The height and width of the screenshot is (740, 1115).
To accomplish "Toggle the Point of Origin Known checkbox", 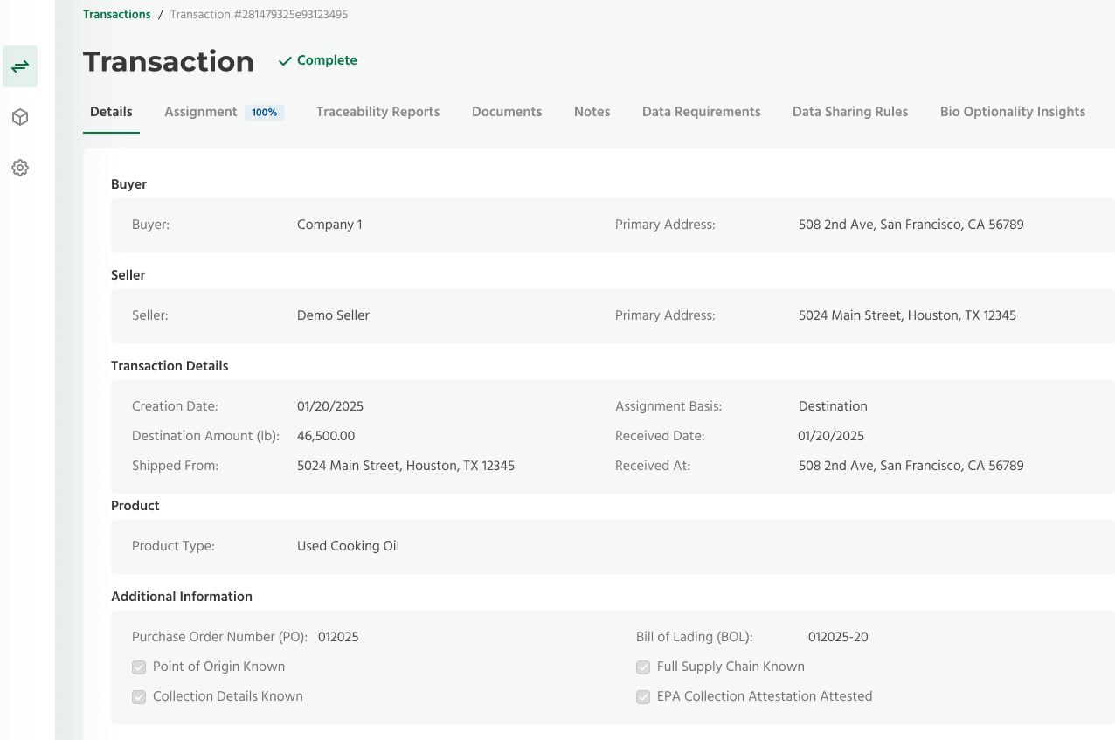I will [139, 667].
